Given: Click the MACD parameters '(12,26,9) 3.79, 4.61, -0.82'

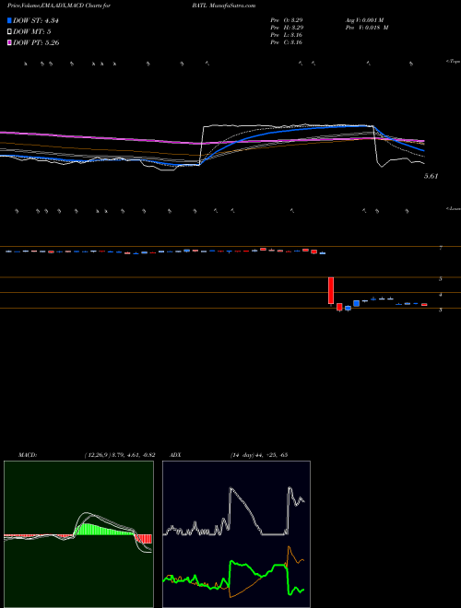Looking at the screenshot, I should (x=120, y=455).
